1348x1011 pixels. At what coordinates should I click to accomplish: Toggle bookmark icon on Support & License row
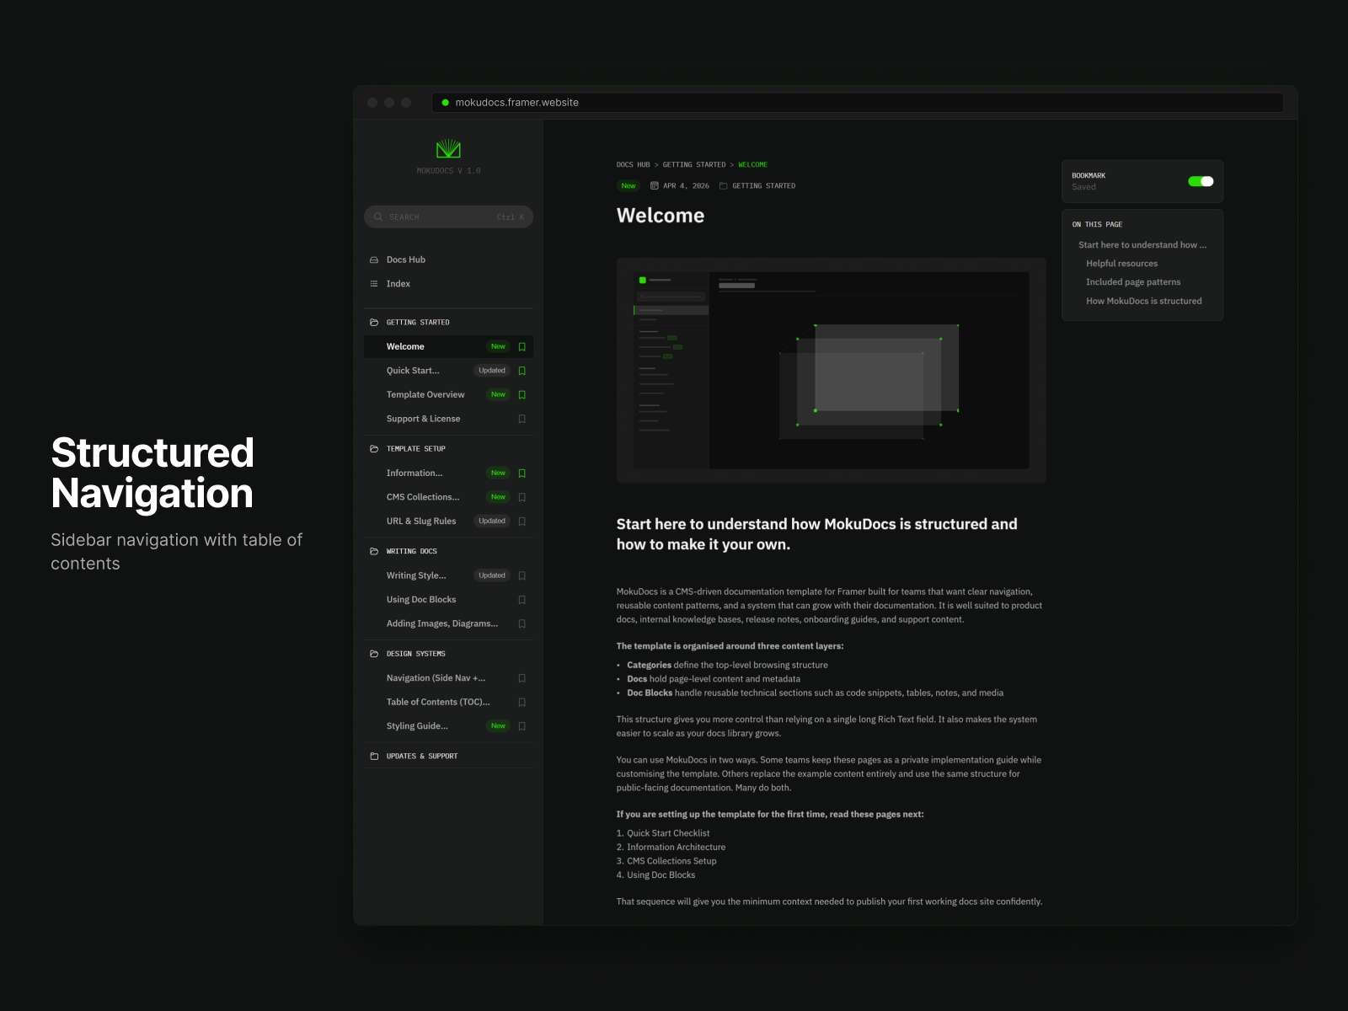pyautogui.click(x=522, y=419)
